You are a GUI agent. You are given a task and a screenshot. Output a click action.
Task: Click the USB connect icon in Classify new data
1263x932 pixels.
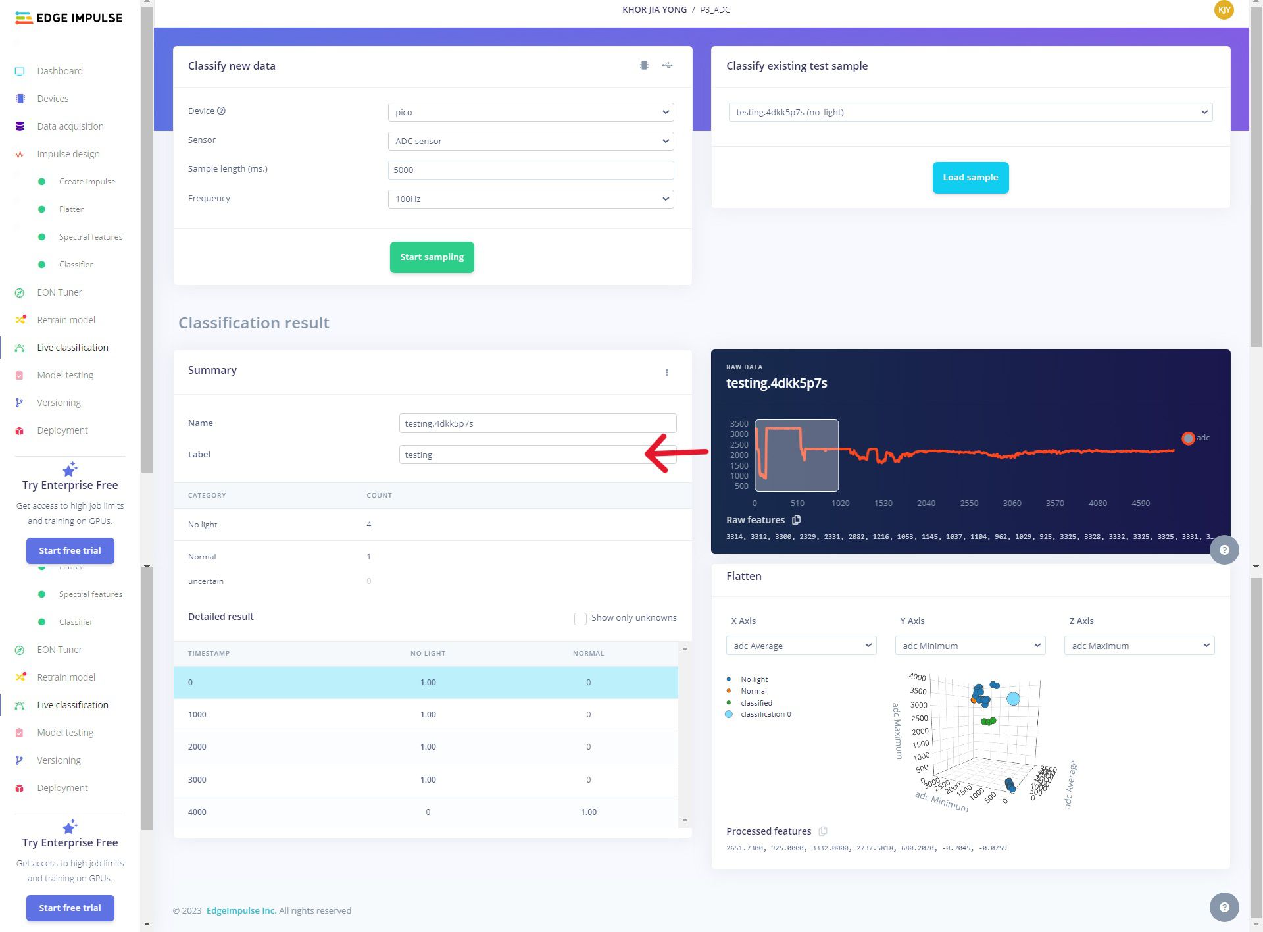click(667, 65)
